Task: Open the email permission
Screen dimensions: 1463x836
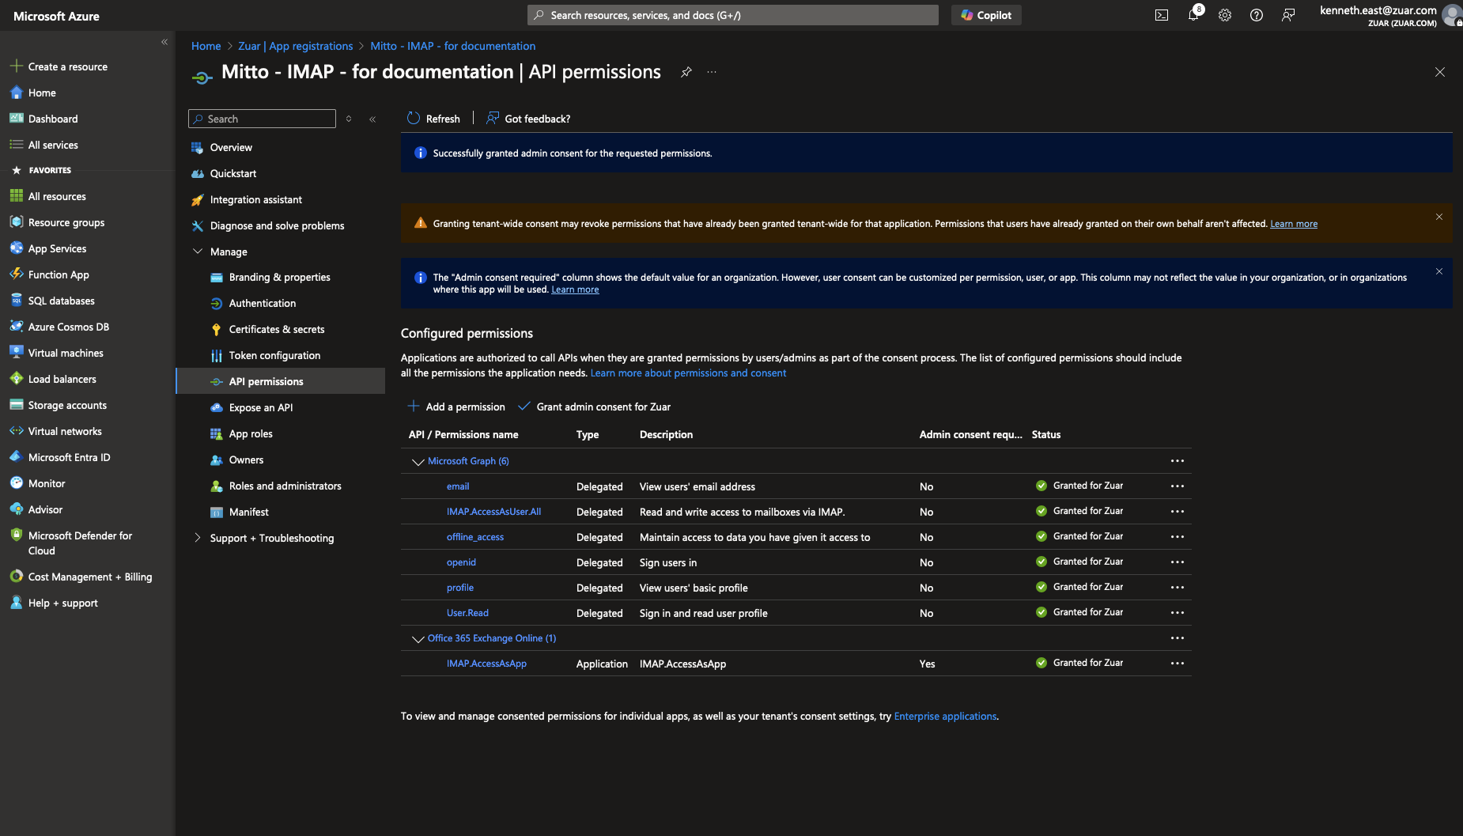Action: (458, 486)
